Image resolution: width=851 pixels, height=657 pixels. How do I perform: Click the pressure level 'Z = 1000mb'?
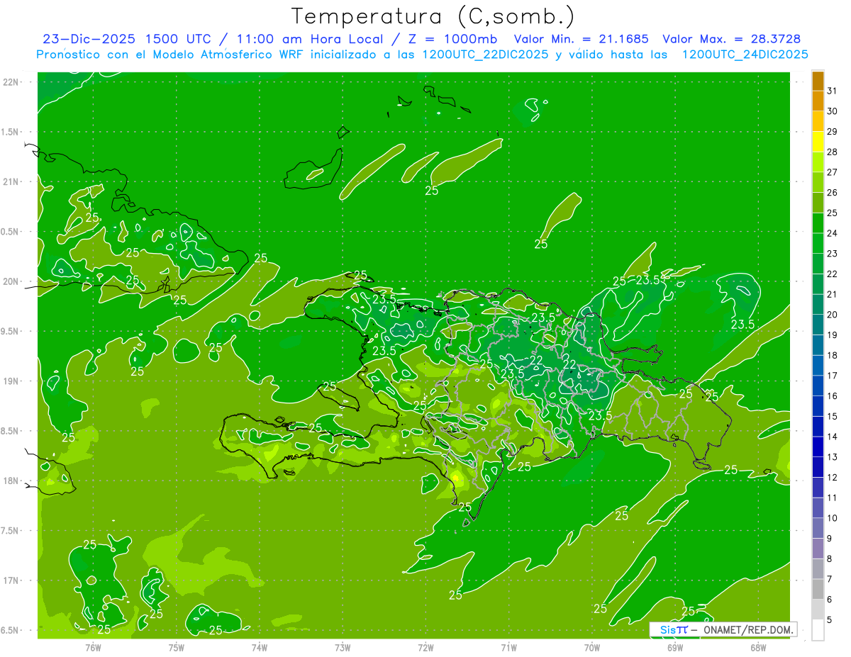point(452,39)
